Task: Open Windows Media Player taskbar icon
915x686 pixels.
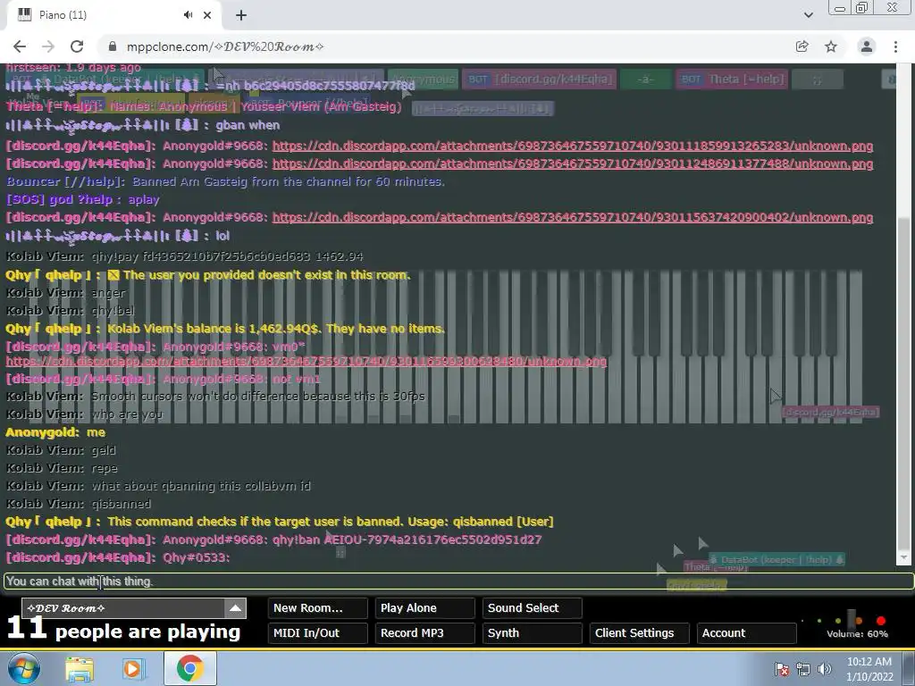Action: (132, 668)
